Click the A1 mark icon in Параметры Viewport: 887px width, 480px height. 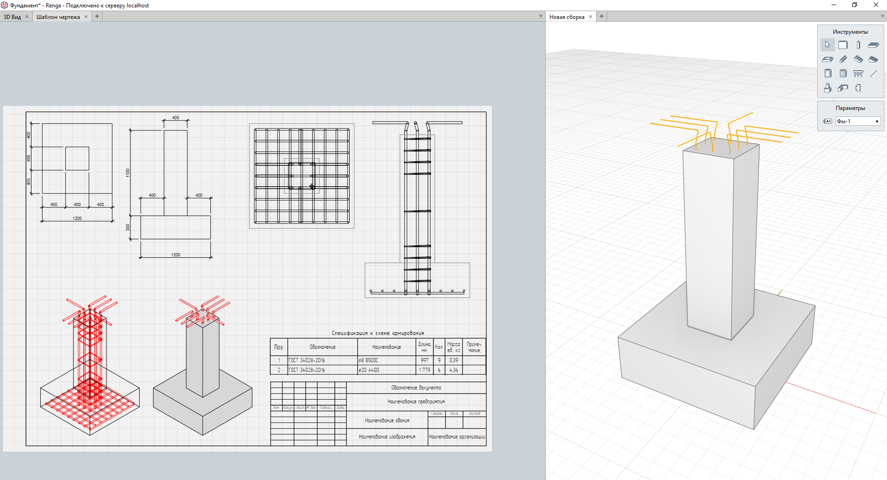(x=828, y=122)
